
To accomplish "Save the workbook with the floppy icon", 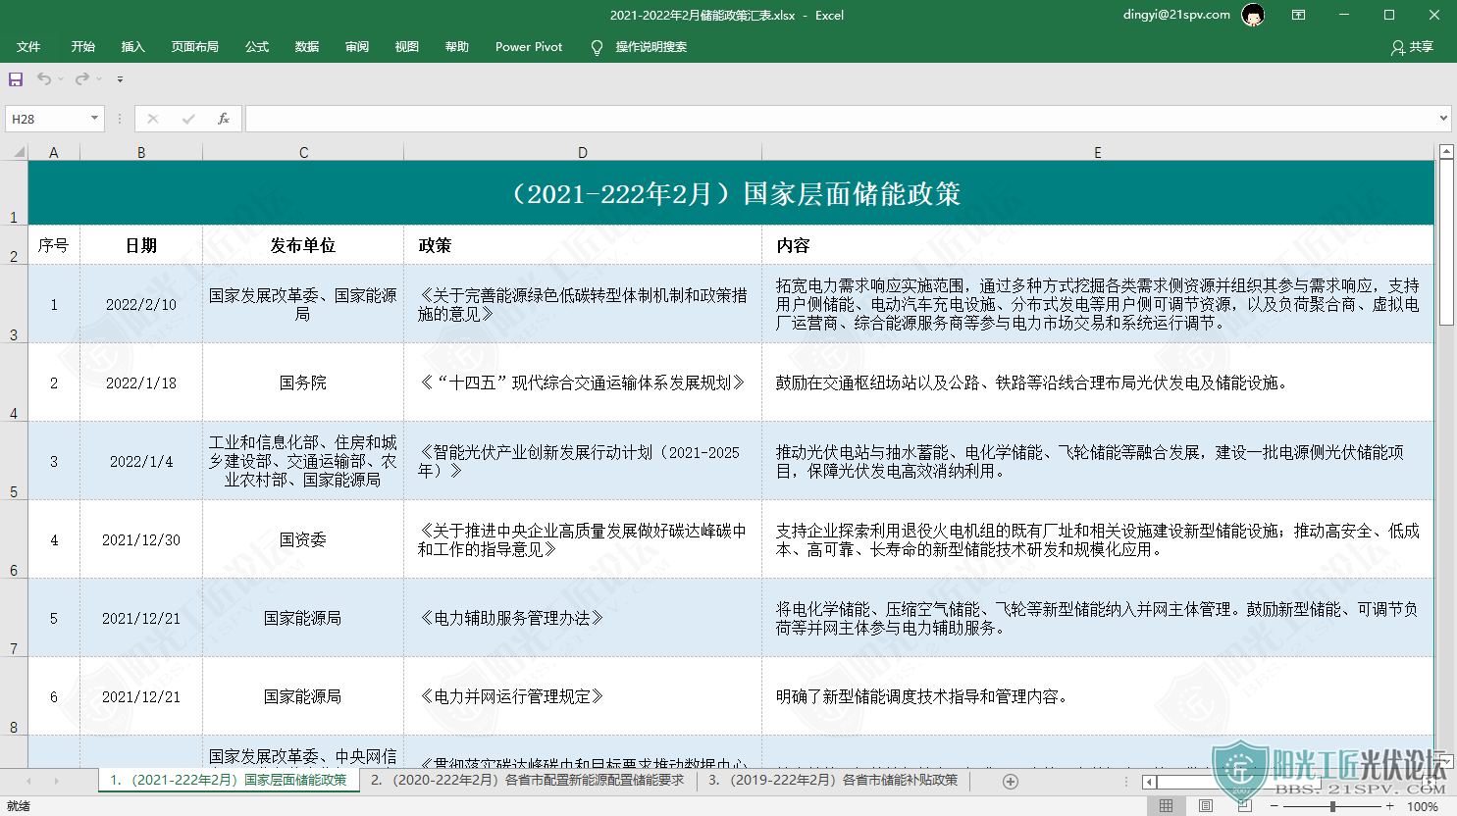I will click(x=16, y=78).
